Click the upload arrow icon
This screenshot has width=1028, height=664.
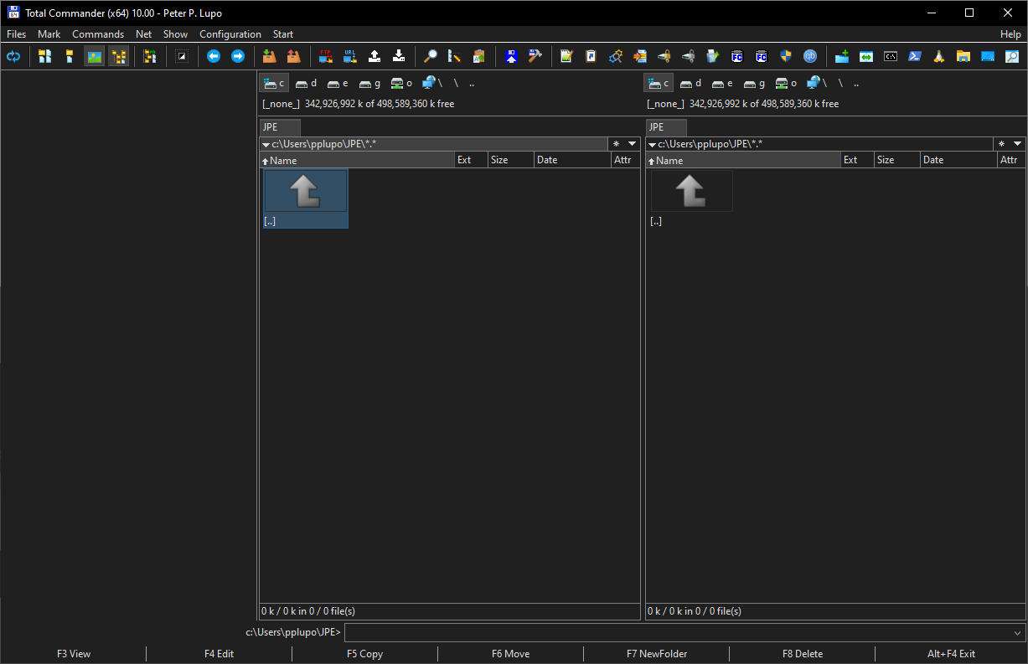tap(375, 56)
